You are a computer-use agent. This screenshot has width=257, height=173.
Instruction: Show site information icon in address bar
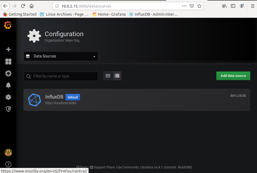click(x=57, y=6)
